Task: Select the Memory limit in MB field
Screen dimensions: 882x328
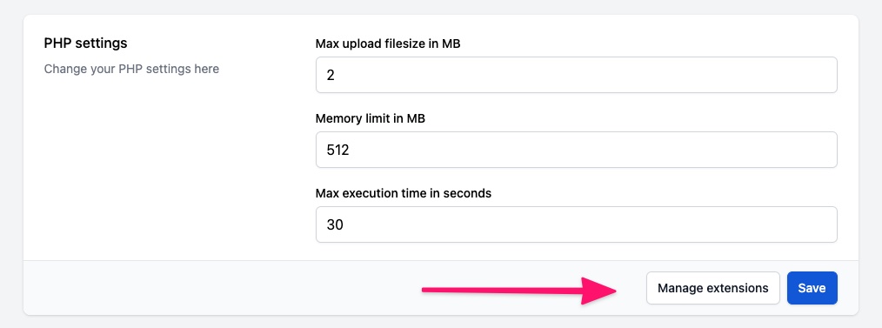Action: tap(577, 150)
